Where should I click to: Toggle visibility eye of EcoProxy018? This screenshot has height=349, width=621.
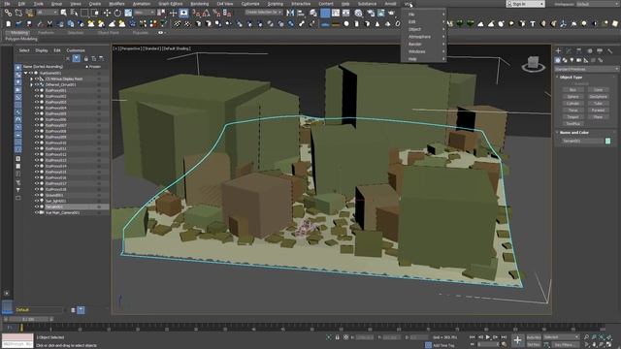(x=36, y=189)
